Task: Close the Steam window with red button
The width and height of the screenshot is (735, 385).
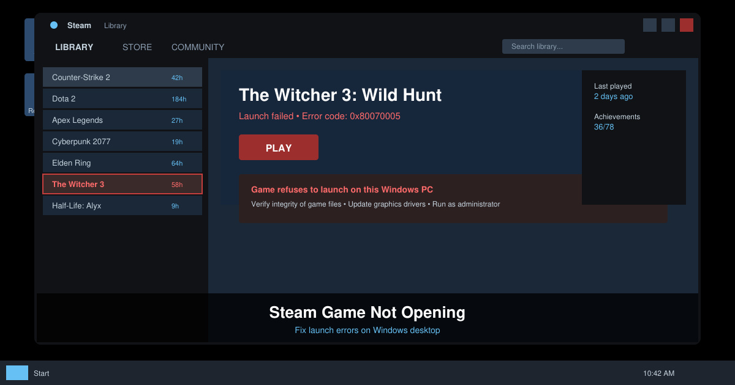Action: click(687, 25)
